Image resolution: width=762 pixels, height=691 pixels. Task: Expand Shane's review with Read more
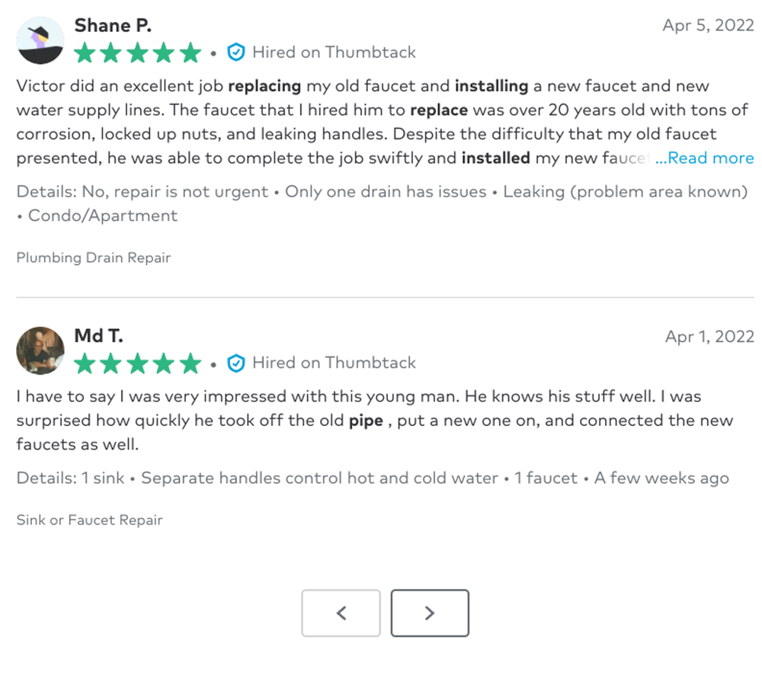[705, 158]
